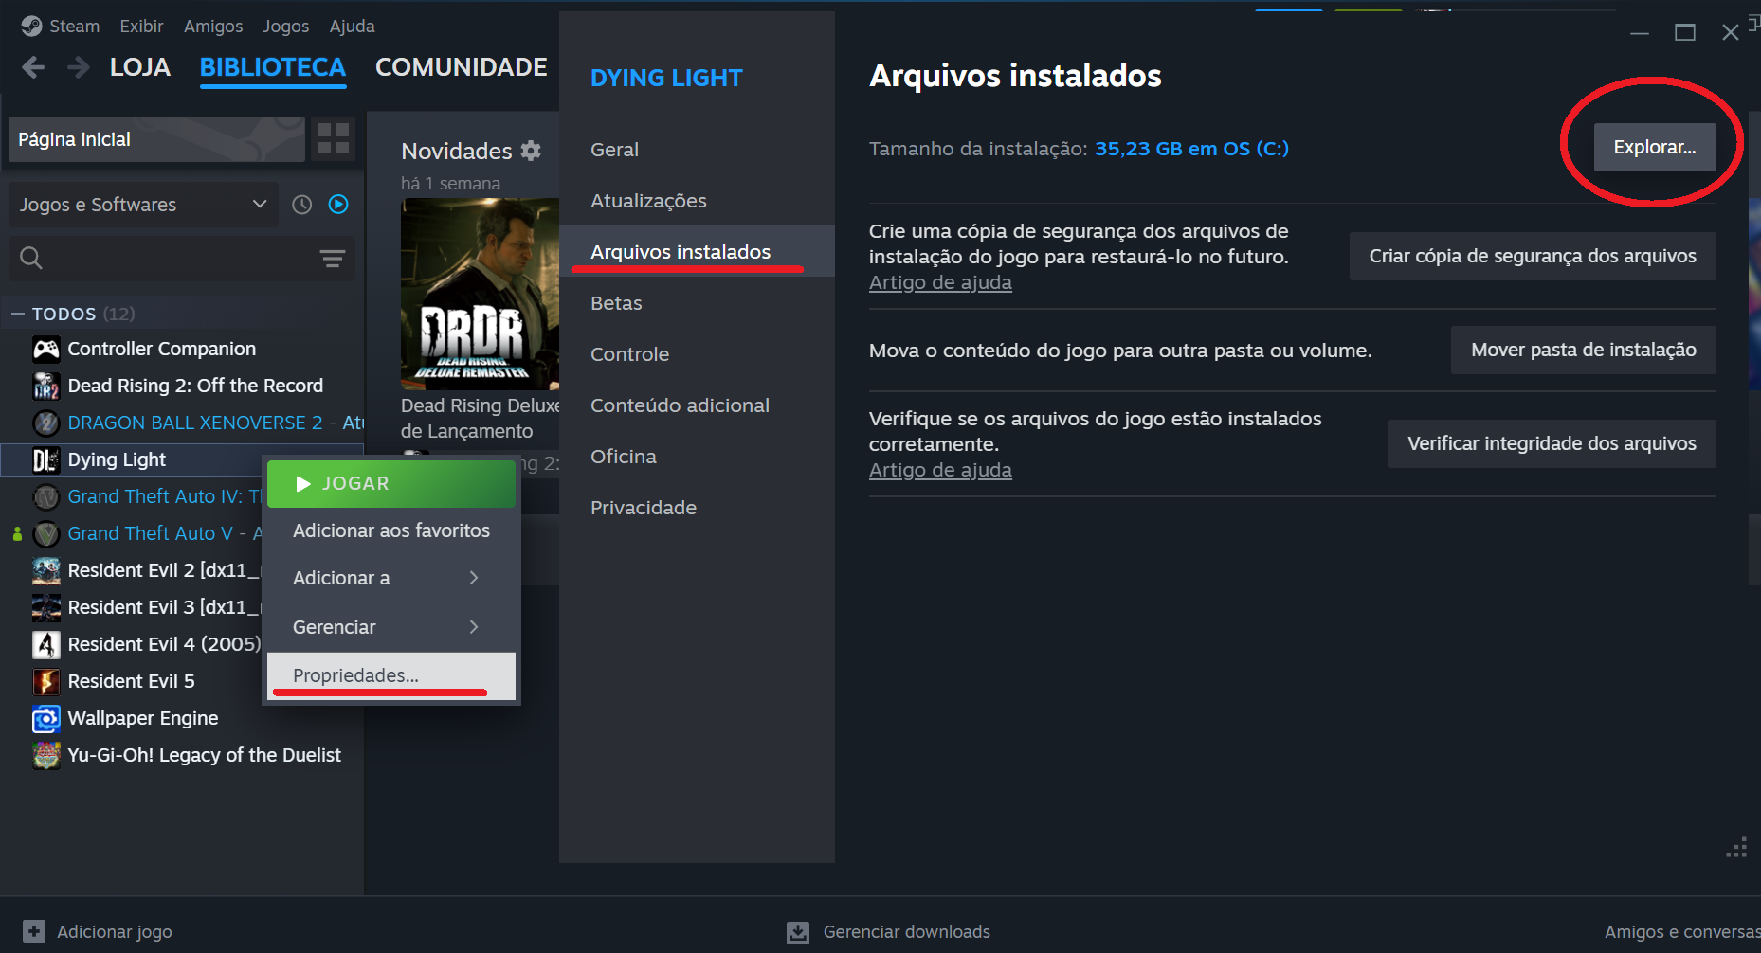Click the play triangle on the JOGAR button
The width and height of the screenshot is (1761, 953).
[303, 484]
